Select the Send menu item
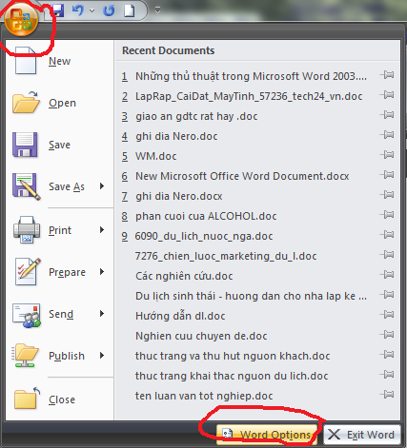This screenshot has height=448, width=407. point(59,314)
